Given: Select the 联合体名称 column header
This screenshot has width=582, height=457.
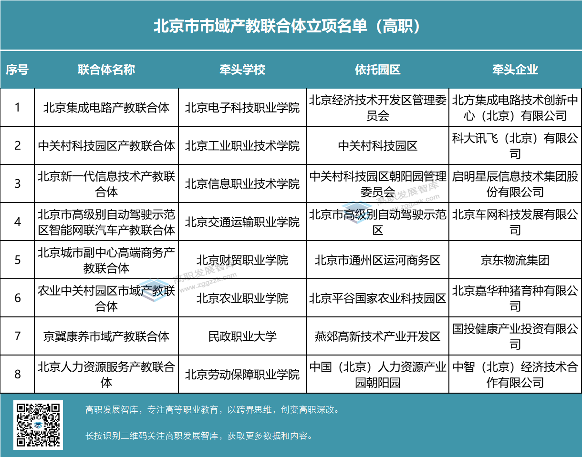Looking at the screenshot, I should click(x=106, y=70).
